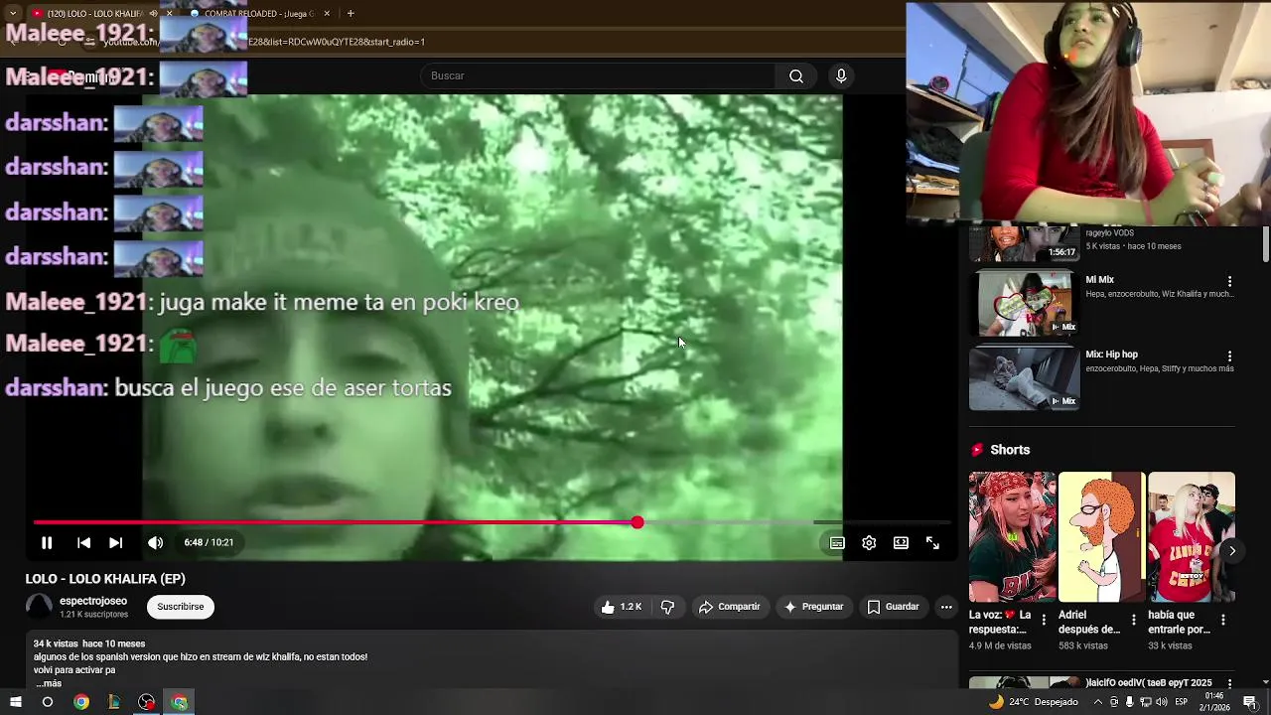Open the 'La voz' Short thumbnail
The image size is (1271, 715).
[1012, 537]
